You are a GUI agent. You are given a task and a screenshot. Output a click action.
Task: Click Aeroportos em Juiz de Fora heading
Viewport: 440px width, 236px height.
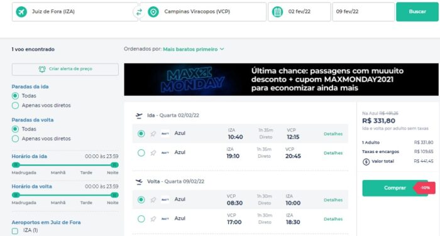[x=46, y=223]
